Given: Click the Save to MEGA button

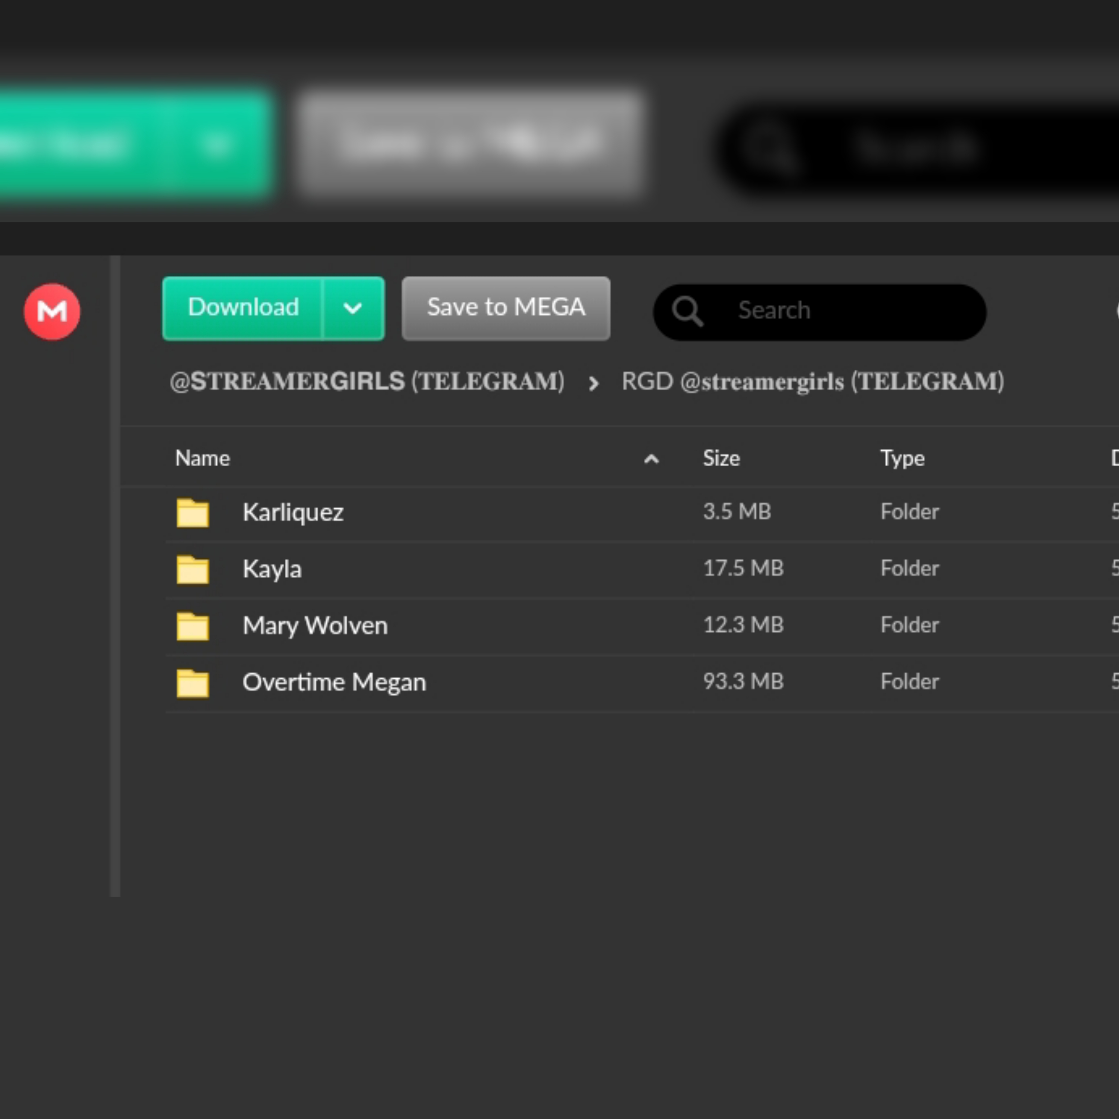Looking at the screenshot, I should click(x=506, y=308).
